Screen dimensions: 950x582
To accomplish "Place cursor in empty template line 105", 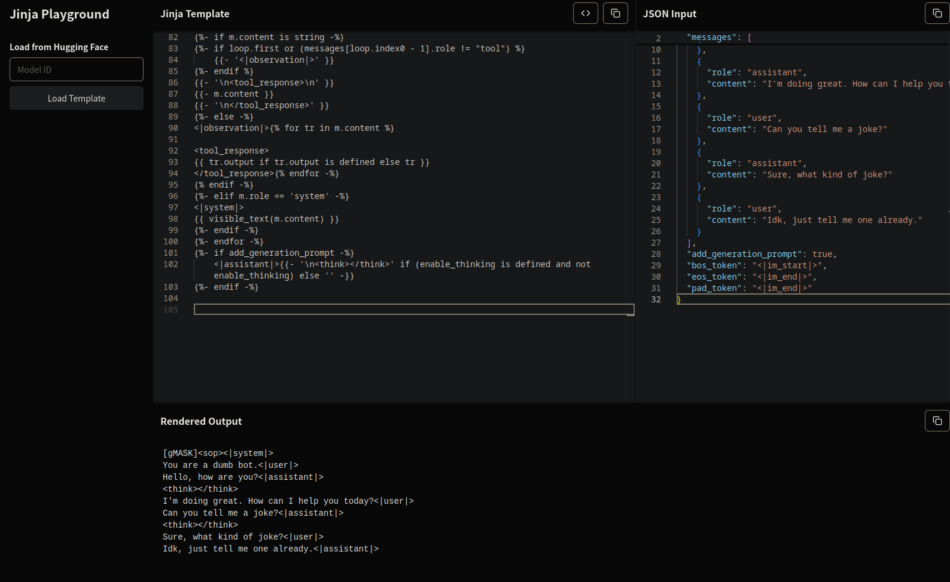I will point(414,310).
